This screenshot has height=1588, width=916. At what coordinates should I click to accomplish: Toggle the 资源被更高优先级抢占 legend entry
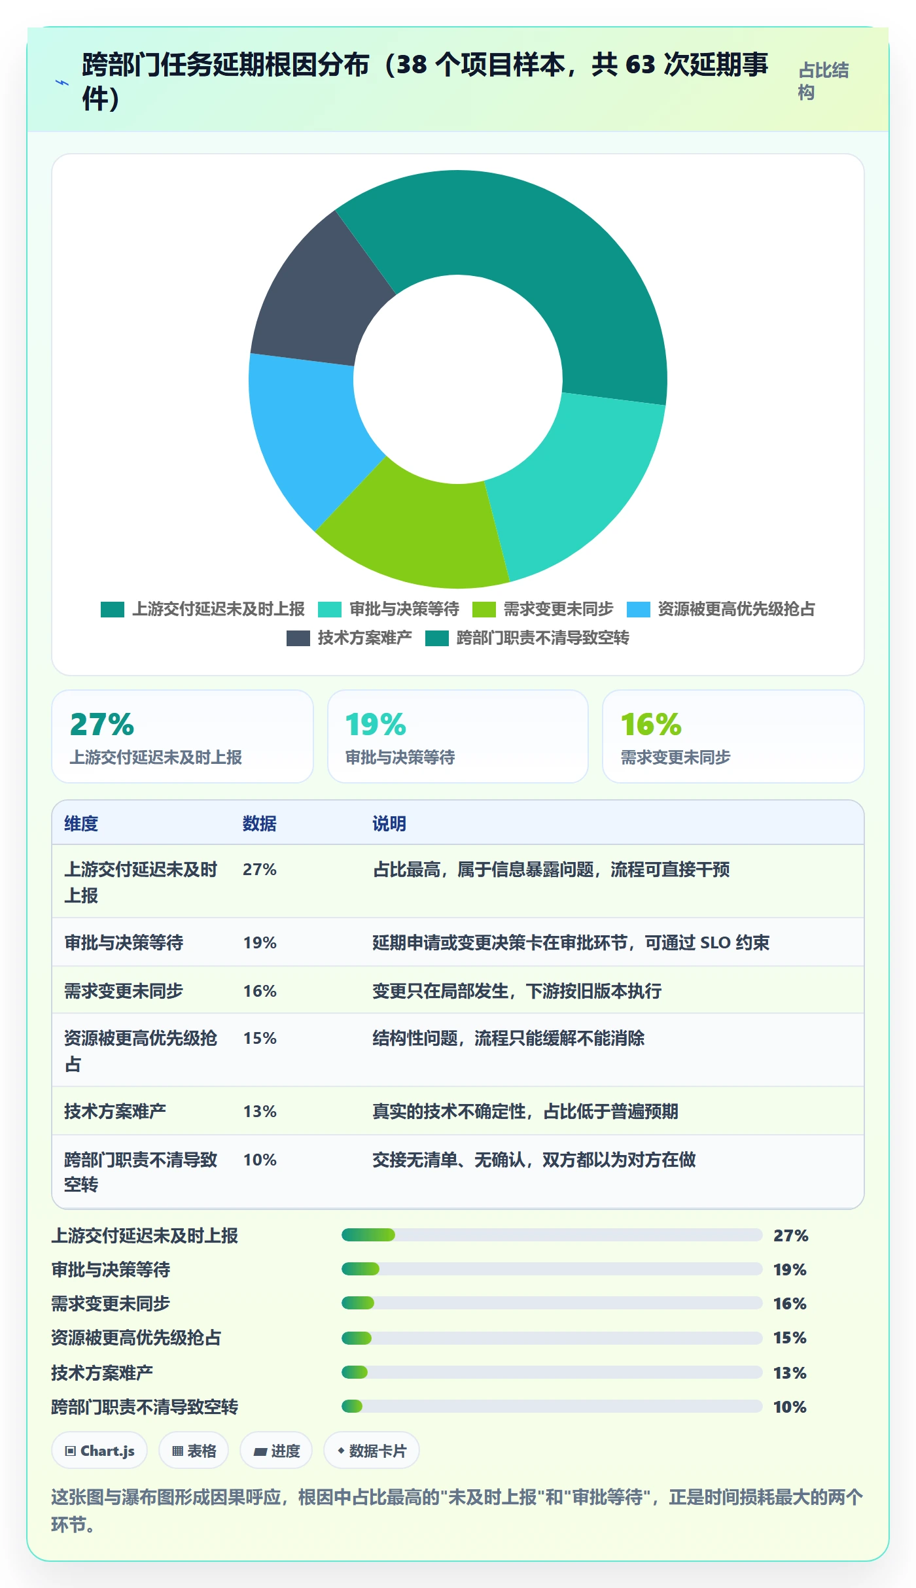721,610
